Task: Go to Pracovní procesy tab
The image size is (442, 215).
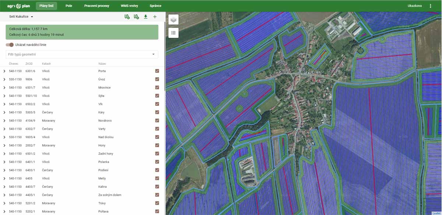Action: 97,6
